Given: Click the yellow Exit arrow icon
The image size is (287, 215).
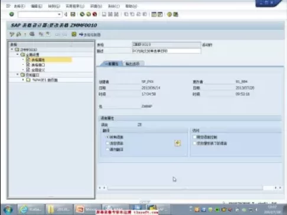Looking at the screenshot, I should pos(89,14).
